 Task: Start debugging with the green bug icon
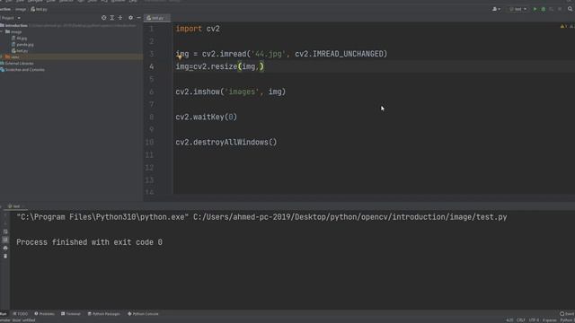click(x=543, y=9)
